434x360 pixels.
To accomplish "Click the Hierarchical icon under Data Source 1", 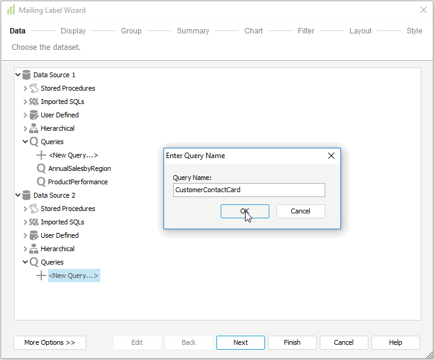I will click(34, 128).
